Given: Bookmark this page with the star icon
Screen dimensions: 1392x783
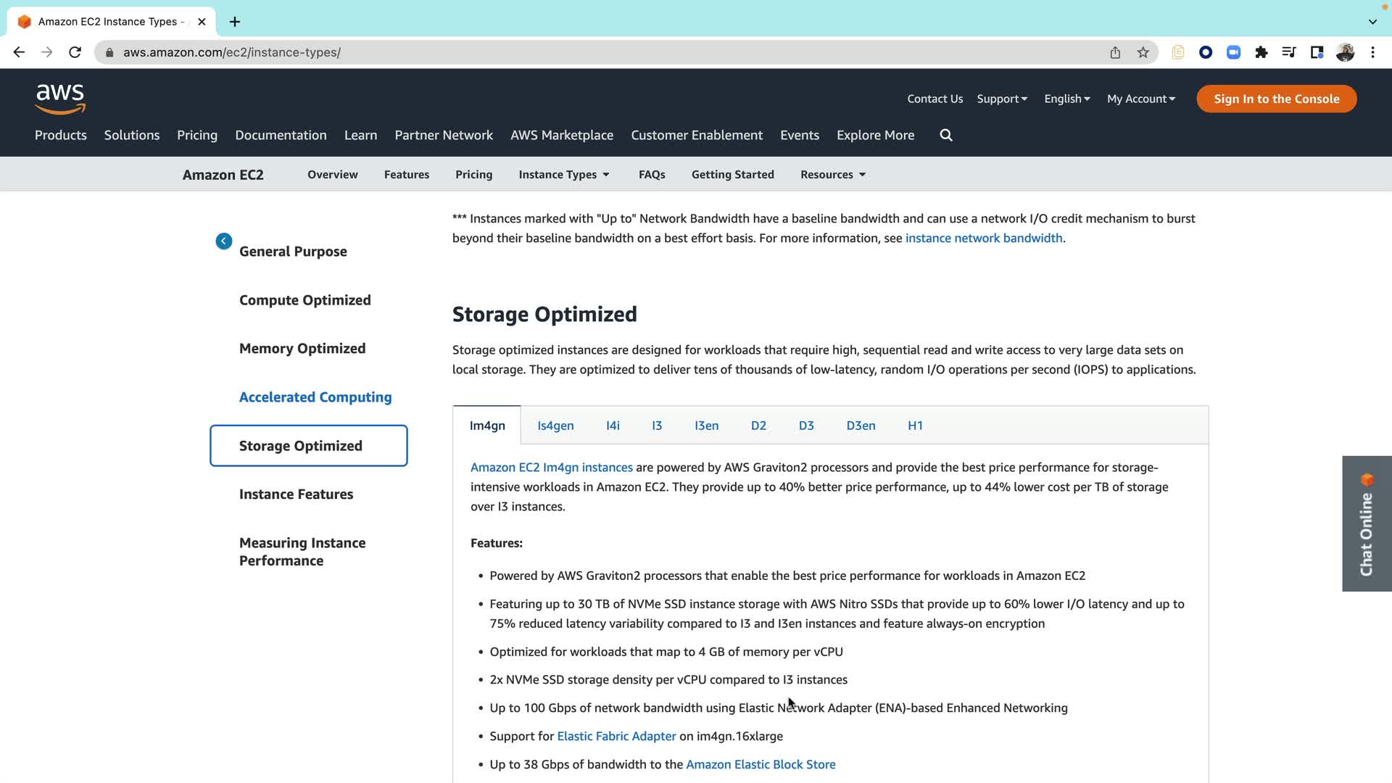Looking at the screenshot, I should 1143,52.
